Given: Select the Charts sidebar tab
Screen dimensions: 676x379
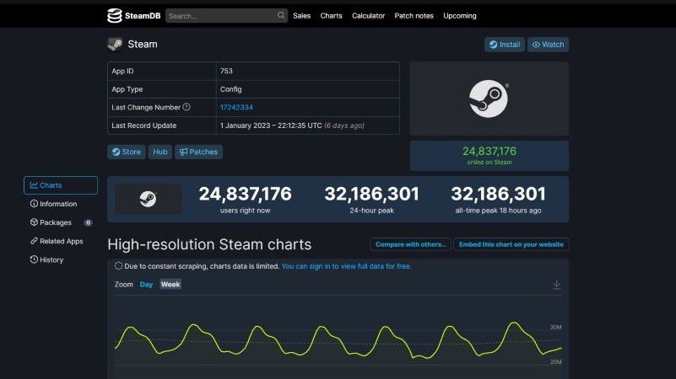Looking at the screenshot, I should point(61,185).
